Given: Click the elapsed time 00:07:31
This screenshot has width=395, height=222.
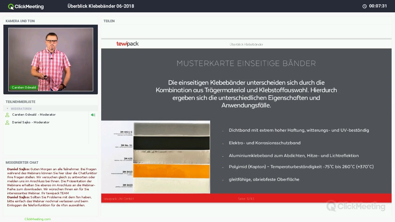Looking at the screenshot, I should pyautogui.click(x=378, y=6).
